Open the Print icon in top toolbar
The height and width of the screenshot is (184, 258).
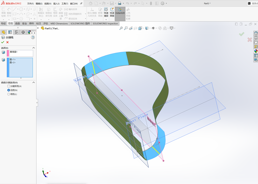tap(120, 3)
